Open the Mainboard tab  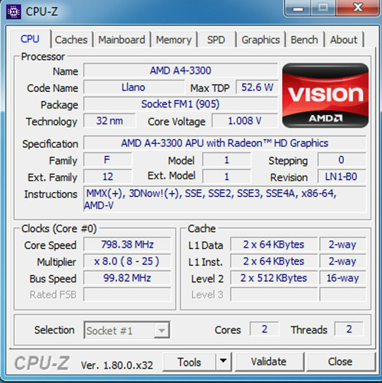click(122, 40)
